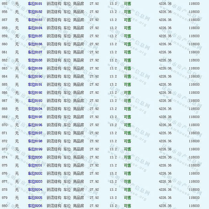Screen dimensions: 209x209
Task: Open parking space 车位B187 details
Action: pyautogui.click(x=35, y=52)
